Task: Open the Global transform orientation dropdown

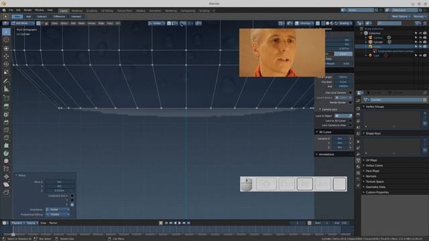Action: [156, 23]
